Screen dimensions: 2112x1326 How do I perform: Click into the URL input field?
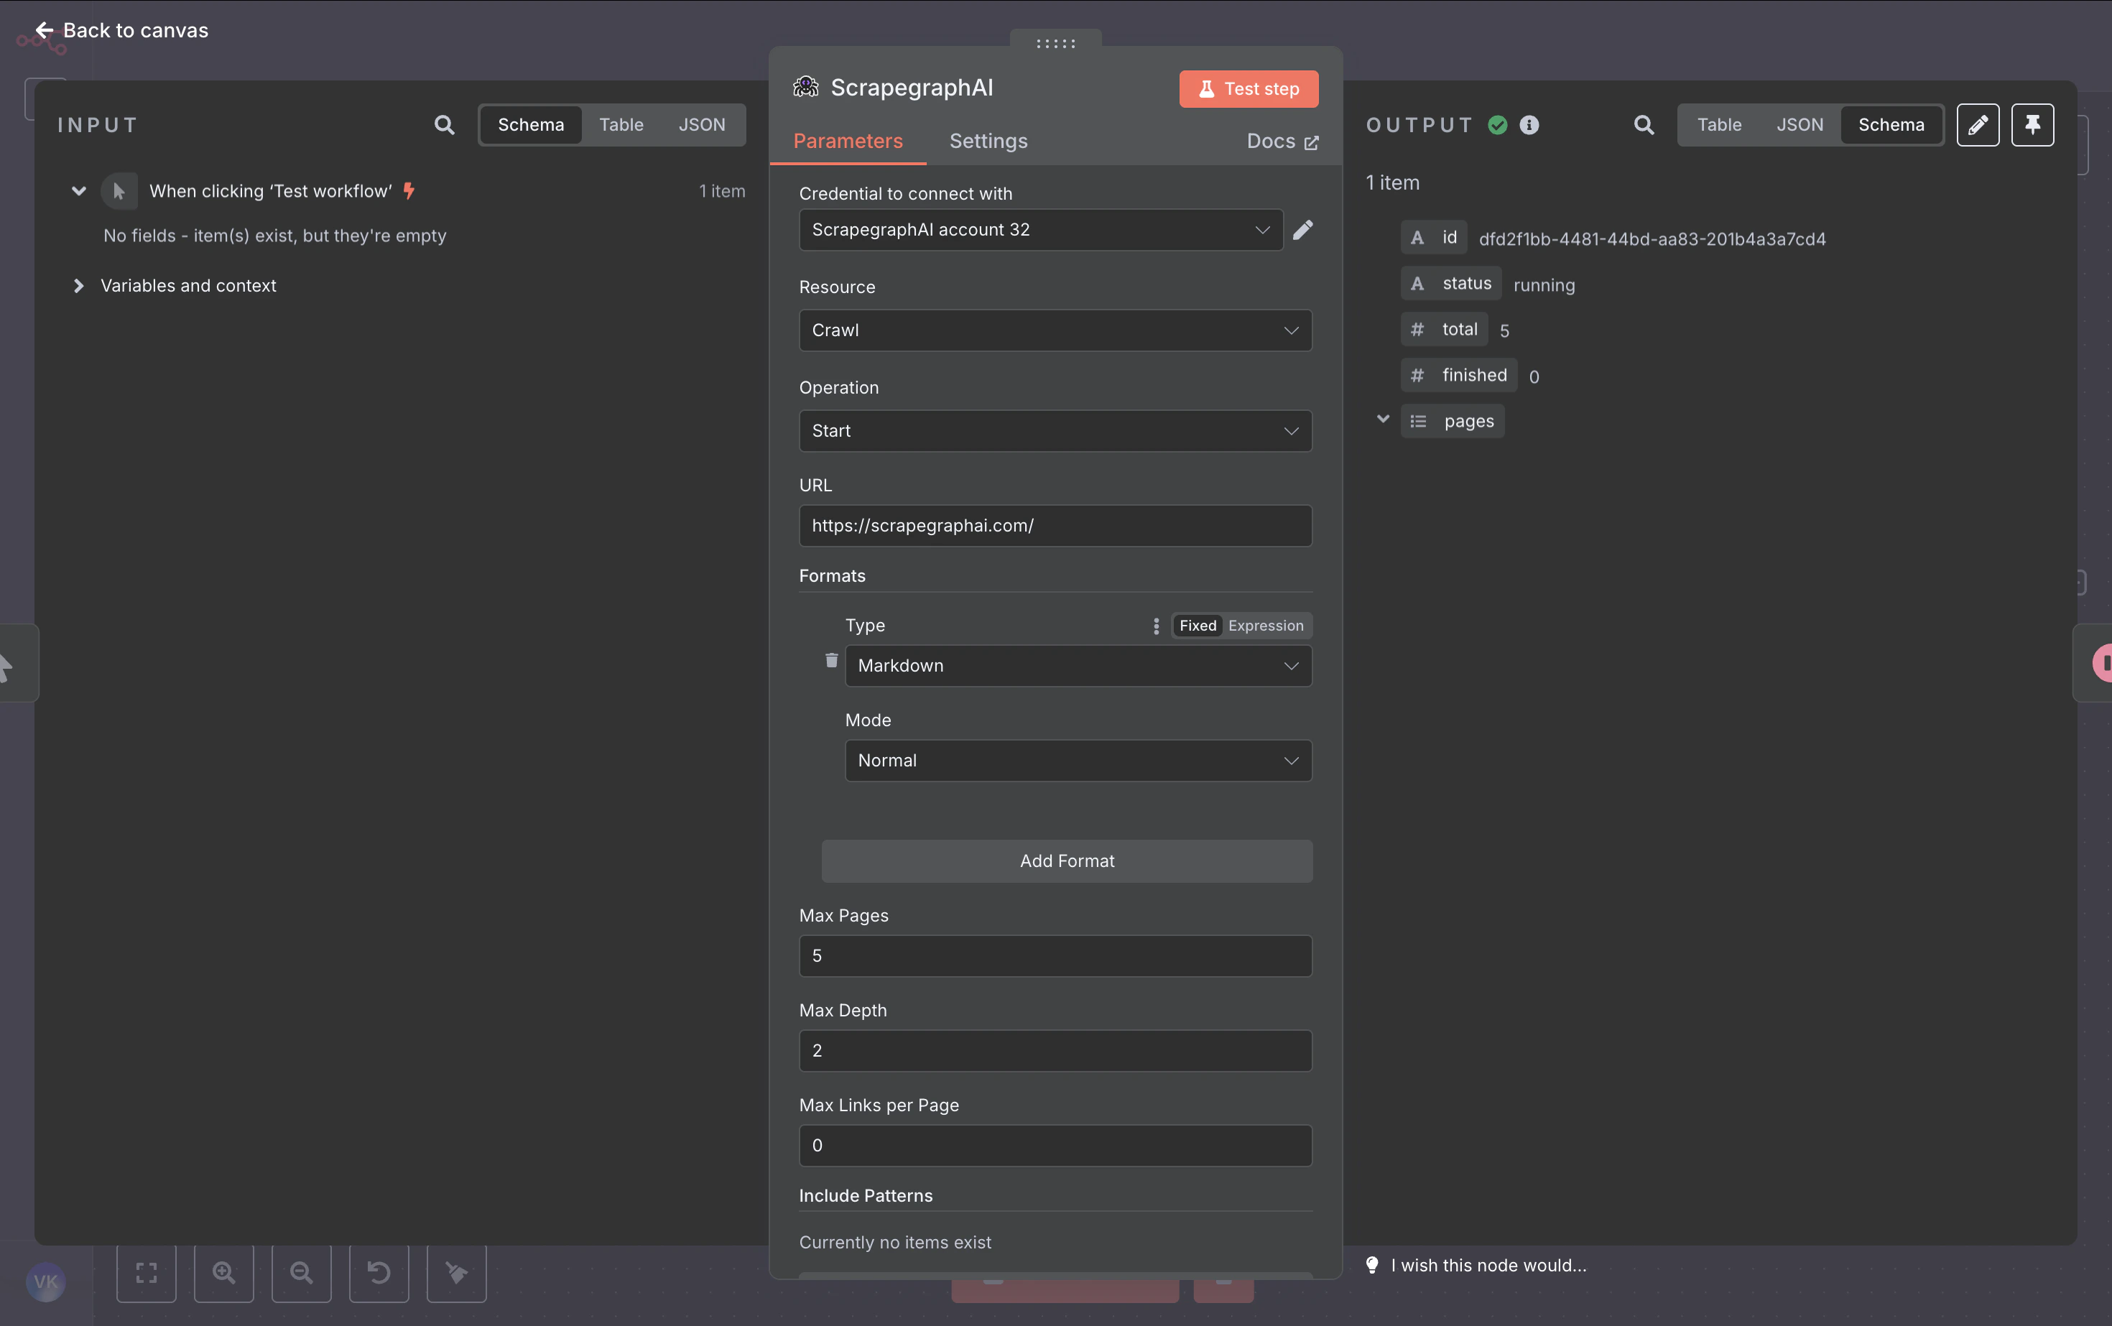[1055, 525]
